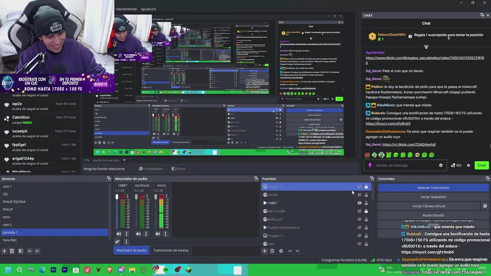
Task: Add a new scene with the plus icon
Action: pyautogui.click(x=4, y=251)
